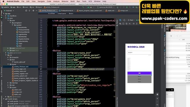The height and width of the screenshot is (107, 190).
Task: Click the collapse all icon in Project panel
Action: (x=29, y=11)
